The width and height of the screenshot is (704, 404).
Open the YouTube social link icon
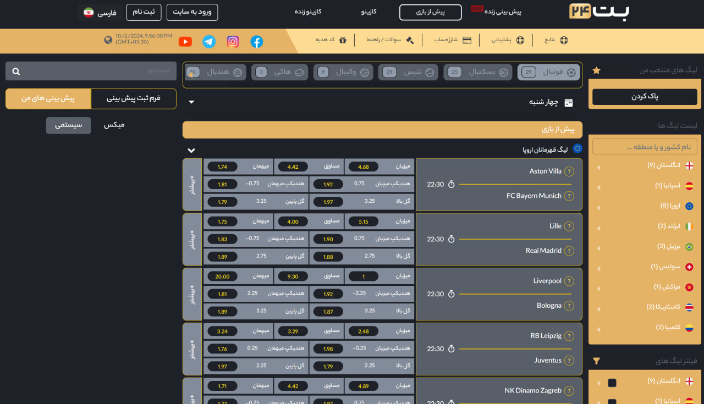tap(185, 42)
